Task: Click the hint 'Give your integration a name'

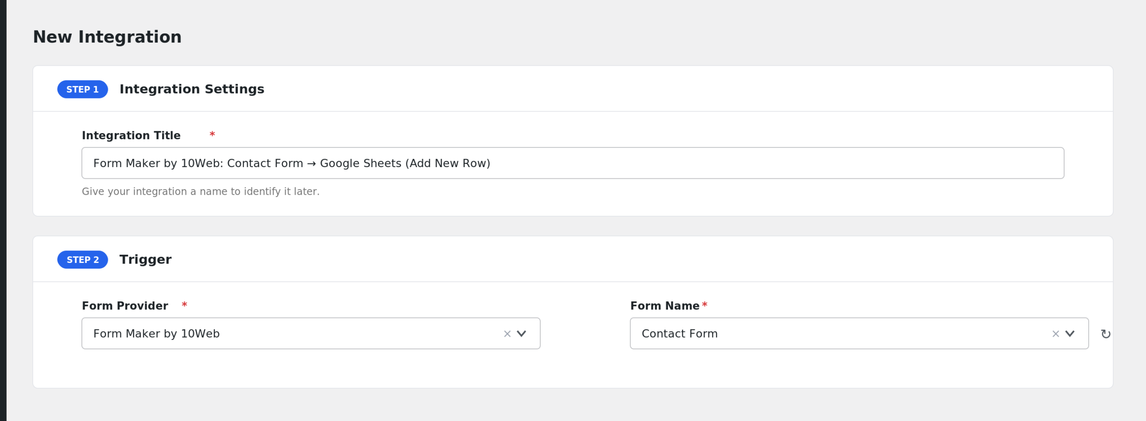Action: (x=201, y=192)
